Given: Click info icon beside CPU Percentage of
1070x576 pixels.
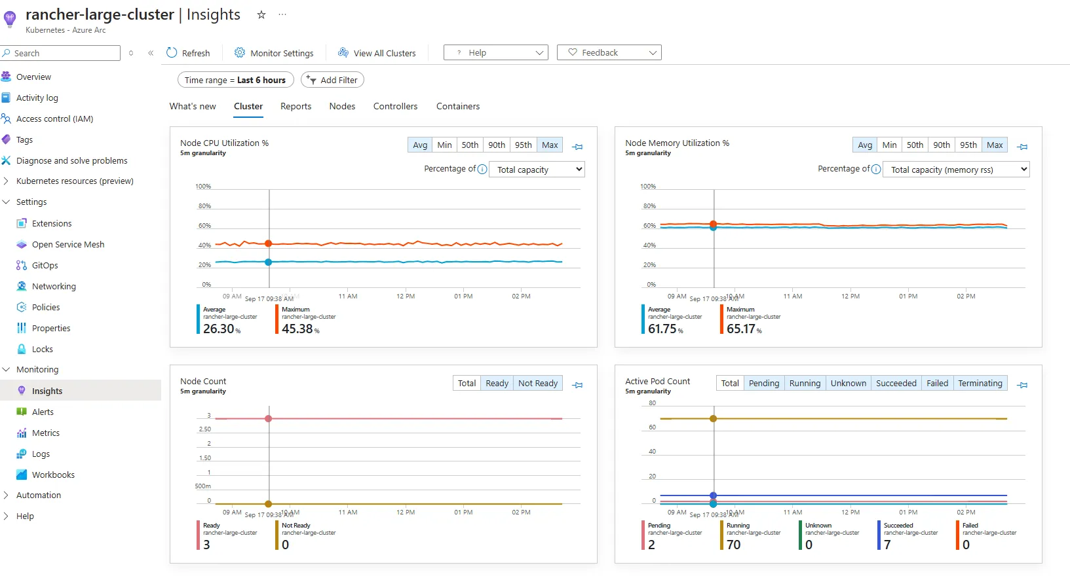Looking at the screenshot, I should tap(482, 169).
